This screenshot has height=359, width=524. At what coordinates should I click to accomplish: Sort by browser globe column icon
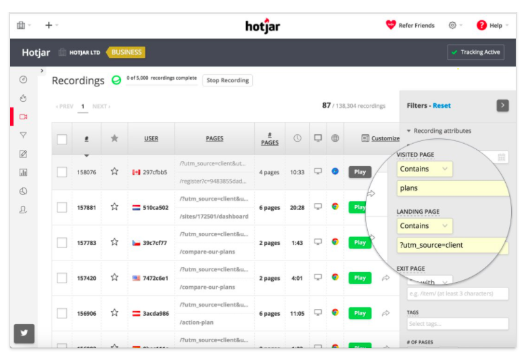coord(335,138)
